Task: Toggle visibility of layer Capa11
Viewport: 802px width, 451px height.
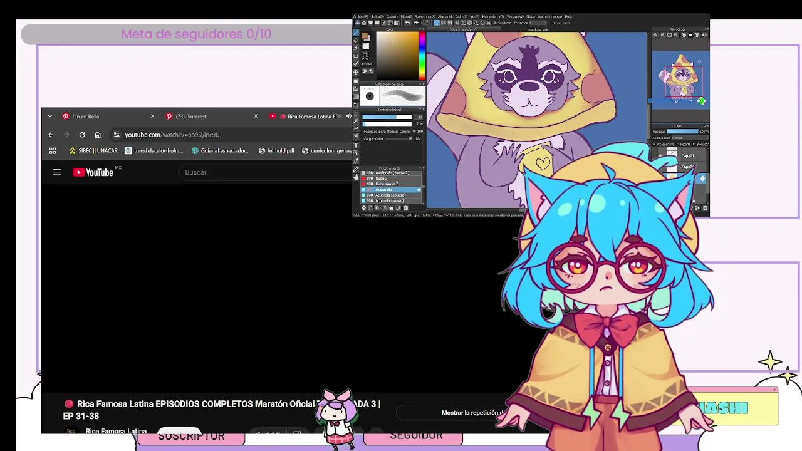Action: [660, 155]
